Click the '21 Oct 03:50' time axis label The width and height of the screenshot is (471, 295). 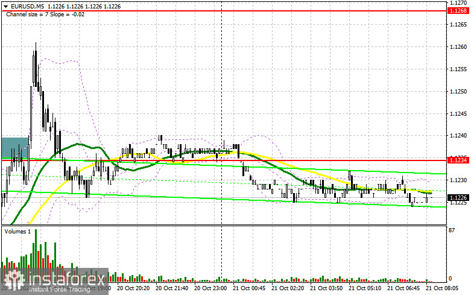point(326,288)
